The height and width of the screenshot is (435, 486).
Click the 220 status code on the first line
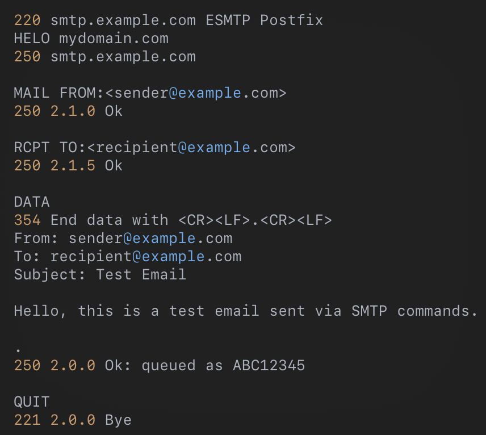click(27, 20)
